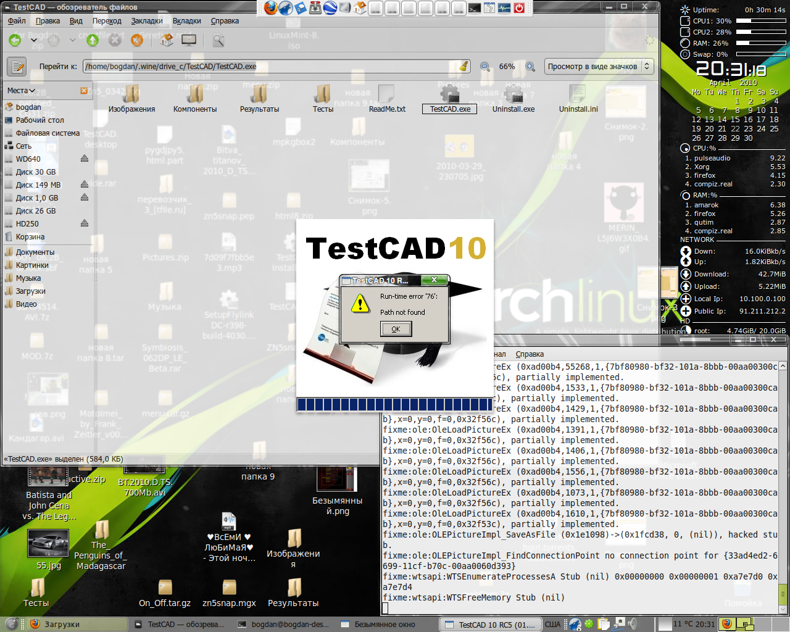The height and width of the screenshot is (632, 790).
Task: Open the file search magnifier icon
Action: pos(218,40)
